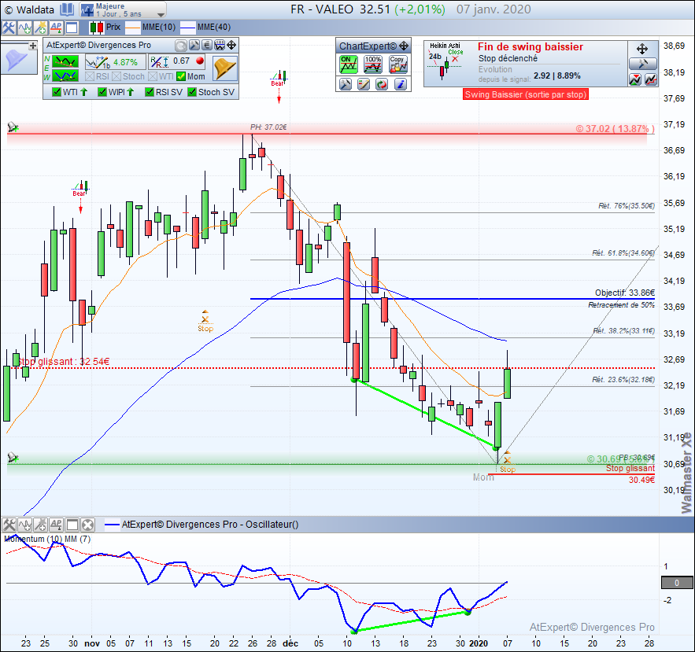This screenshot has height=652, width=695.
Task: Uncheck the WTI arrow checkbox
Action: point(57,92)
